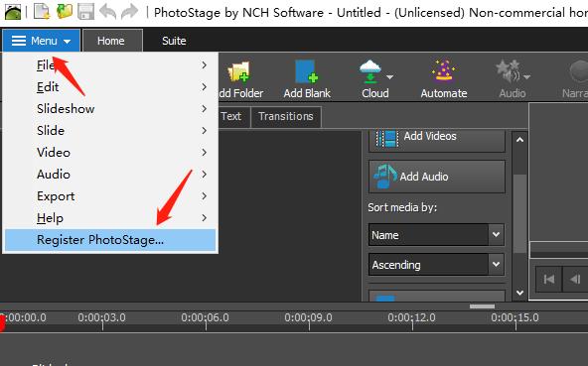Click the Add Folder toolbar icon

tap(238, 72)
